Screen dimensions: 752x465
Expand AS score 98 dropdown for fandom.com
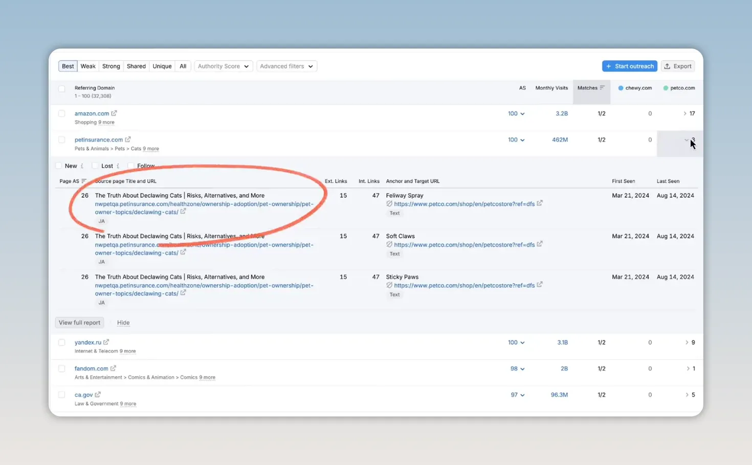tap(518, 368)
